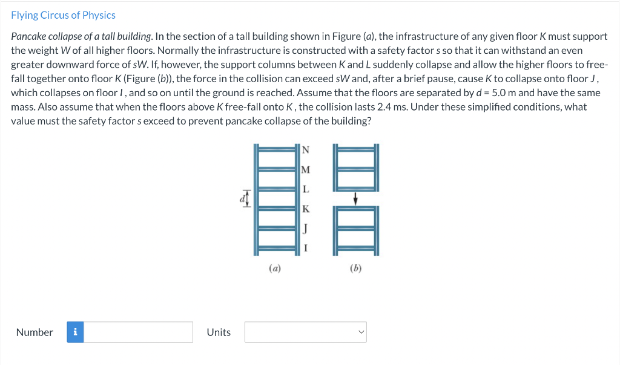This screenshot has width=620, height=365.
Task: Click the Units field label text
Action: (219, 332)
